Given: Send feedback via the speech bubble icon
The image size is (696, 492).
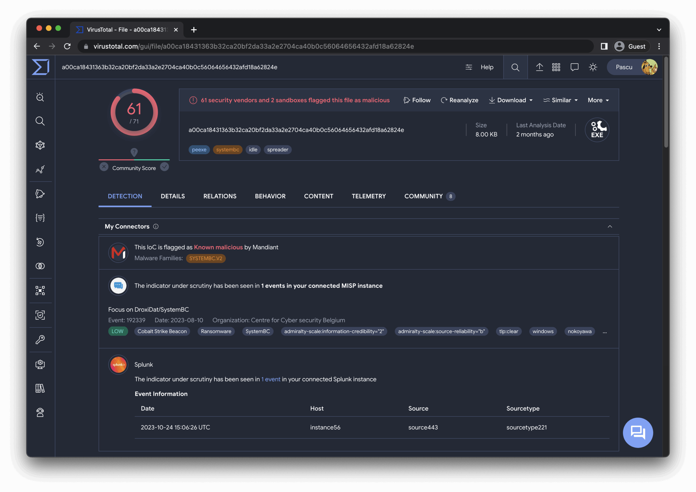Looking at the screenshot, I should 575,67.
